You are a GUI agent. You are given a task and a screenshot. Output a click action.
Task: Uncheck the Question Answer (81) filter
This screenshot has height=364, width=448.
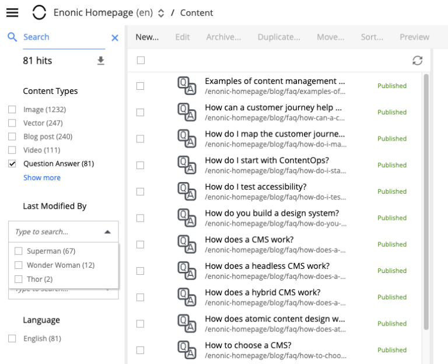(x=12, y=164)
